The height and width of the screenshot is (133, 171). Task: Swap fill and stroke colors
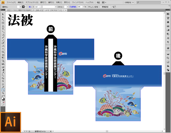click(4, 96)
